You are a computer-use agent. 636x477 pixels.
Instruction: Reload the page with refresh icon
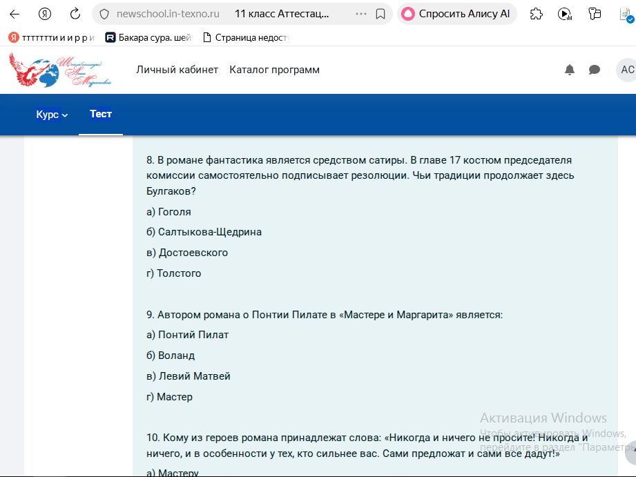point(75,14)
